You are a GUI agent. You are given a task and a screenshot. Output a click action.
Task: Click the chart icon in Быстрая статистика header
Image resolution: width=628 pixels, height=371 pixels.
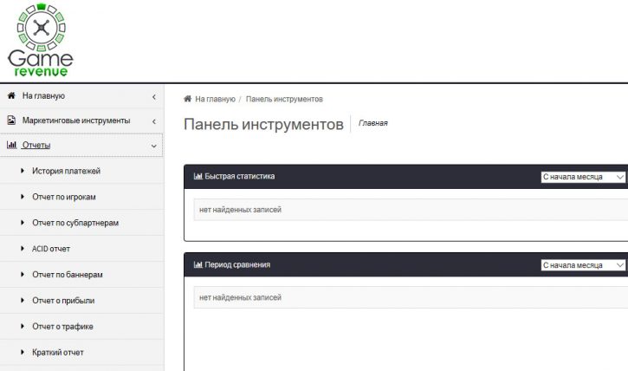click(197, 176)
